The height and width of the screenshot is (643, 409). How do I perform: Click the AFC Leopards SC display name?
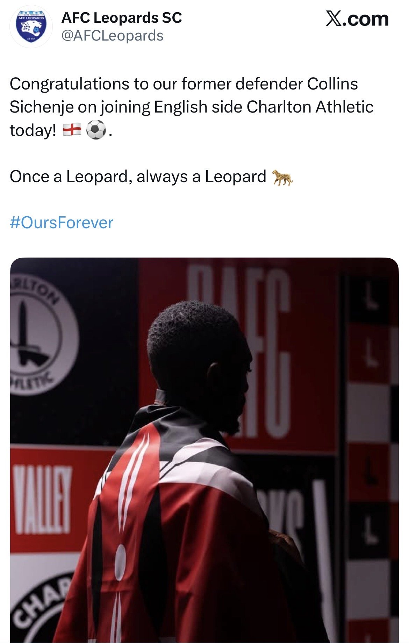click(x=122, y=18)
